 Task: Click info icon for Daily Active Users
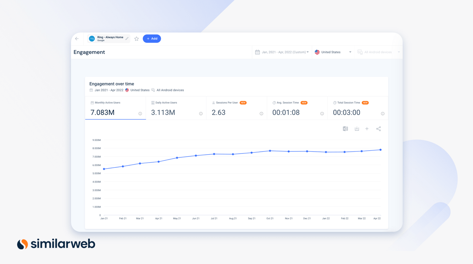201,114
